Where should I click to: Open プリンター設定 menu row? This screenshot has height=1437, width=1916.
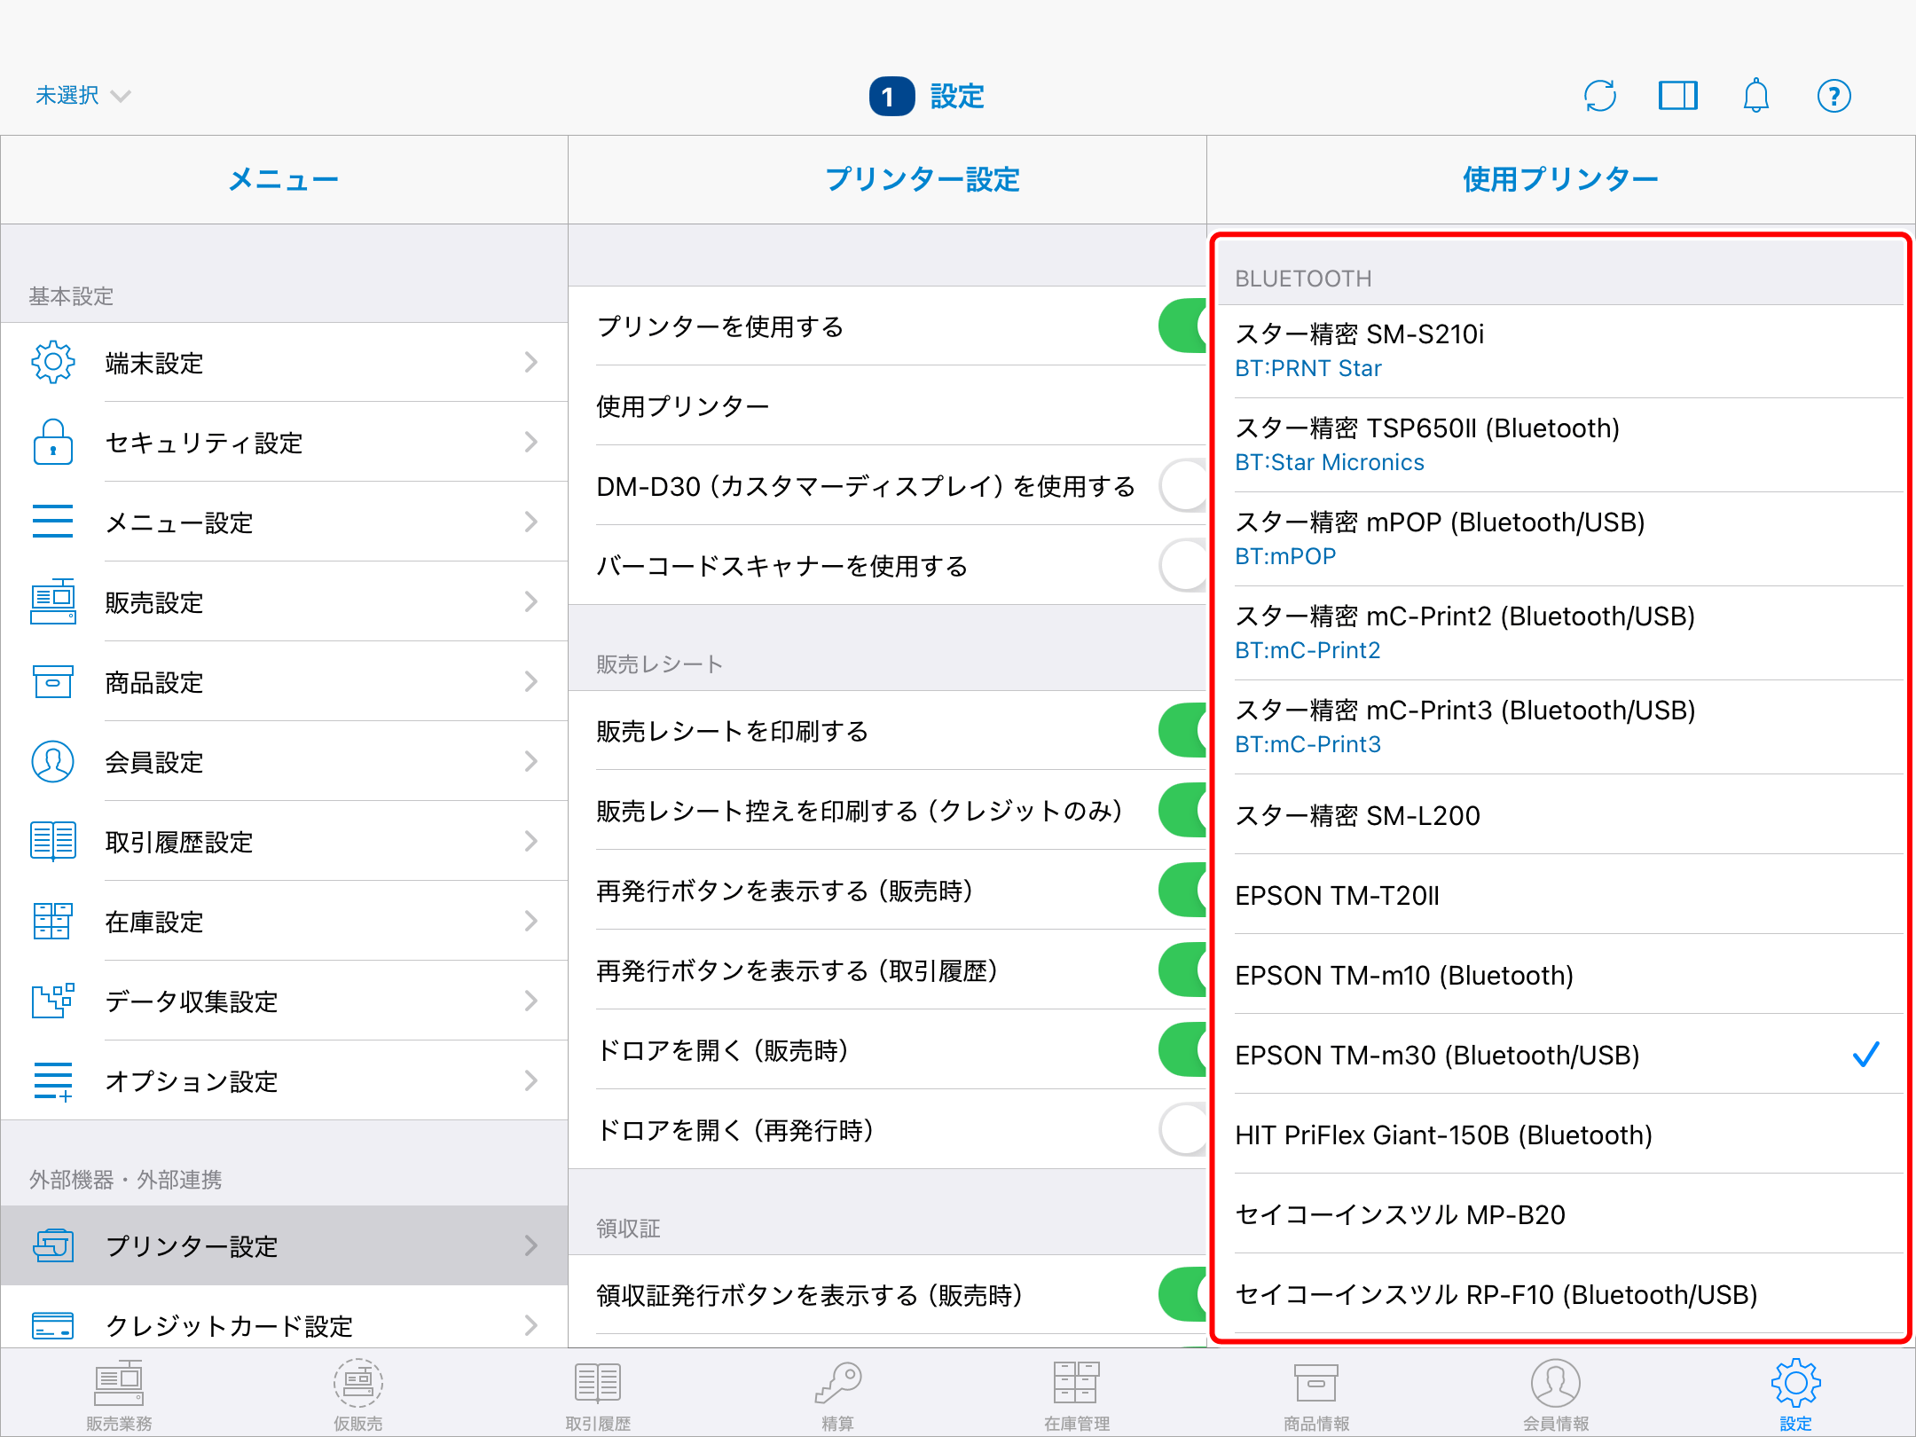pyautogui.click(x=284, y=1245)
